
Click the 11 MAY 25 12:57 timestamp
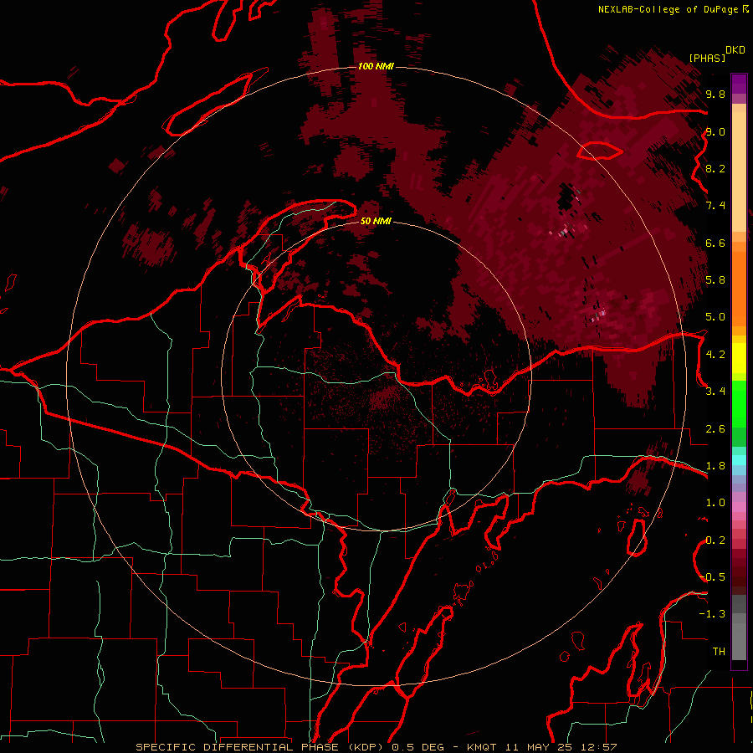coord(561,747)
